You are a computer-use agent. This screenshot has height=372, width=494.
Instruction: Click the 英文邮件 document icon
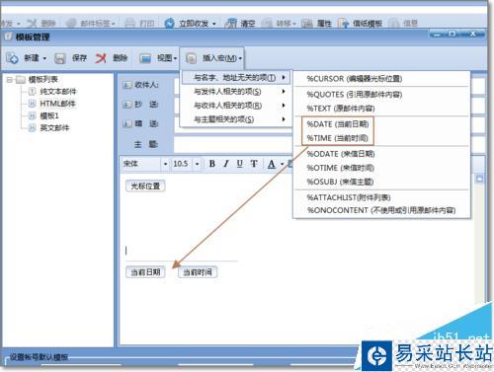(32, 127)
